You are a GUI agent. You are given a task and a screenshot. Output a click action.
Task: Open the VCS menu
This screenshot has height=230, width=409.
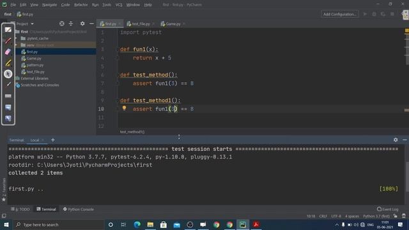(119, 4)
